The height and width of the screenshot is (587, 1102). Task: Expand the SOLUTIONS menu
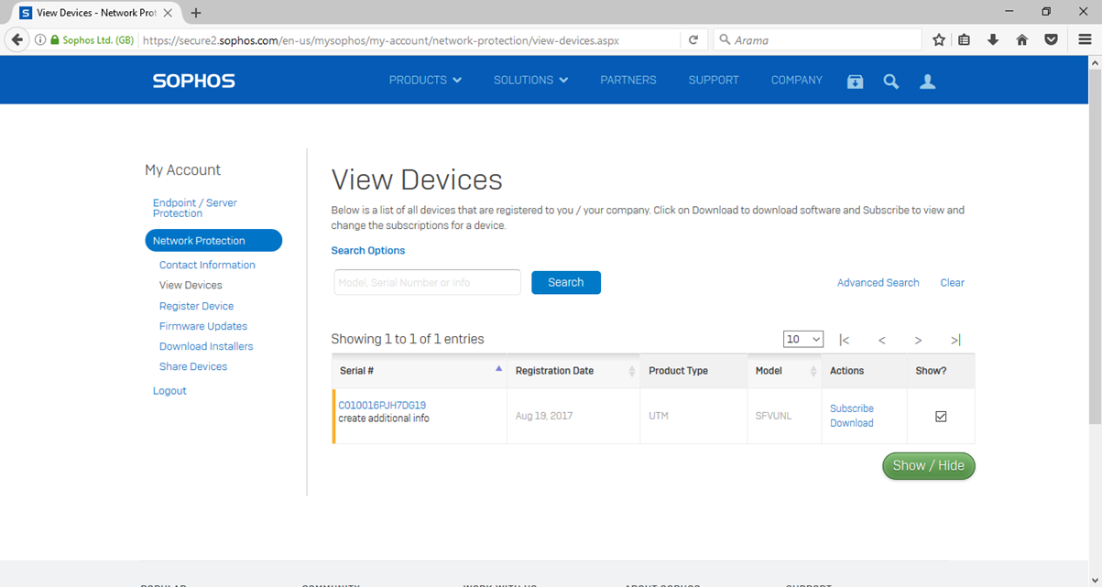tap(530, 81)
